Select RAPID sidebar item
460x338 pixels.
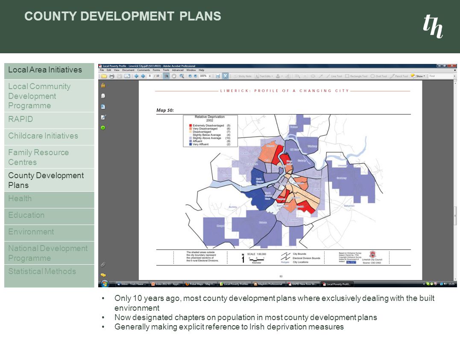pyautogui.click(x=49, y=121)
